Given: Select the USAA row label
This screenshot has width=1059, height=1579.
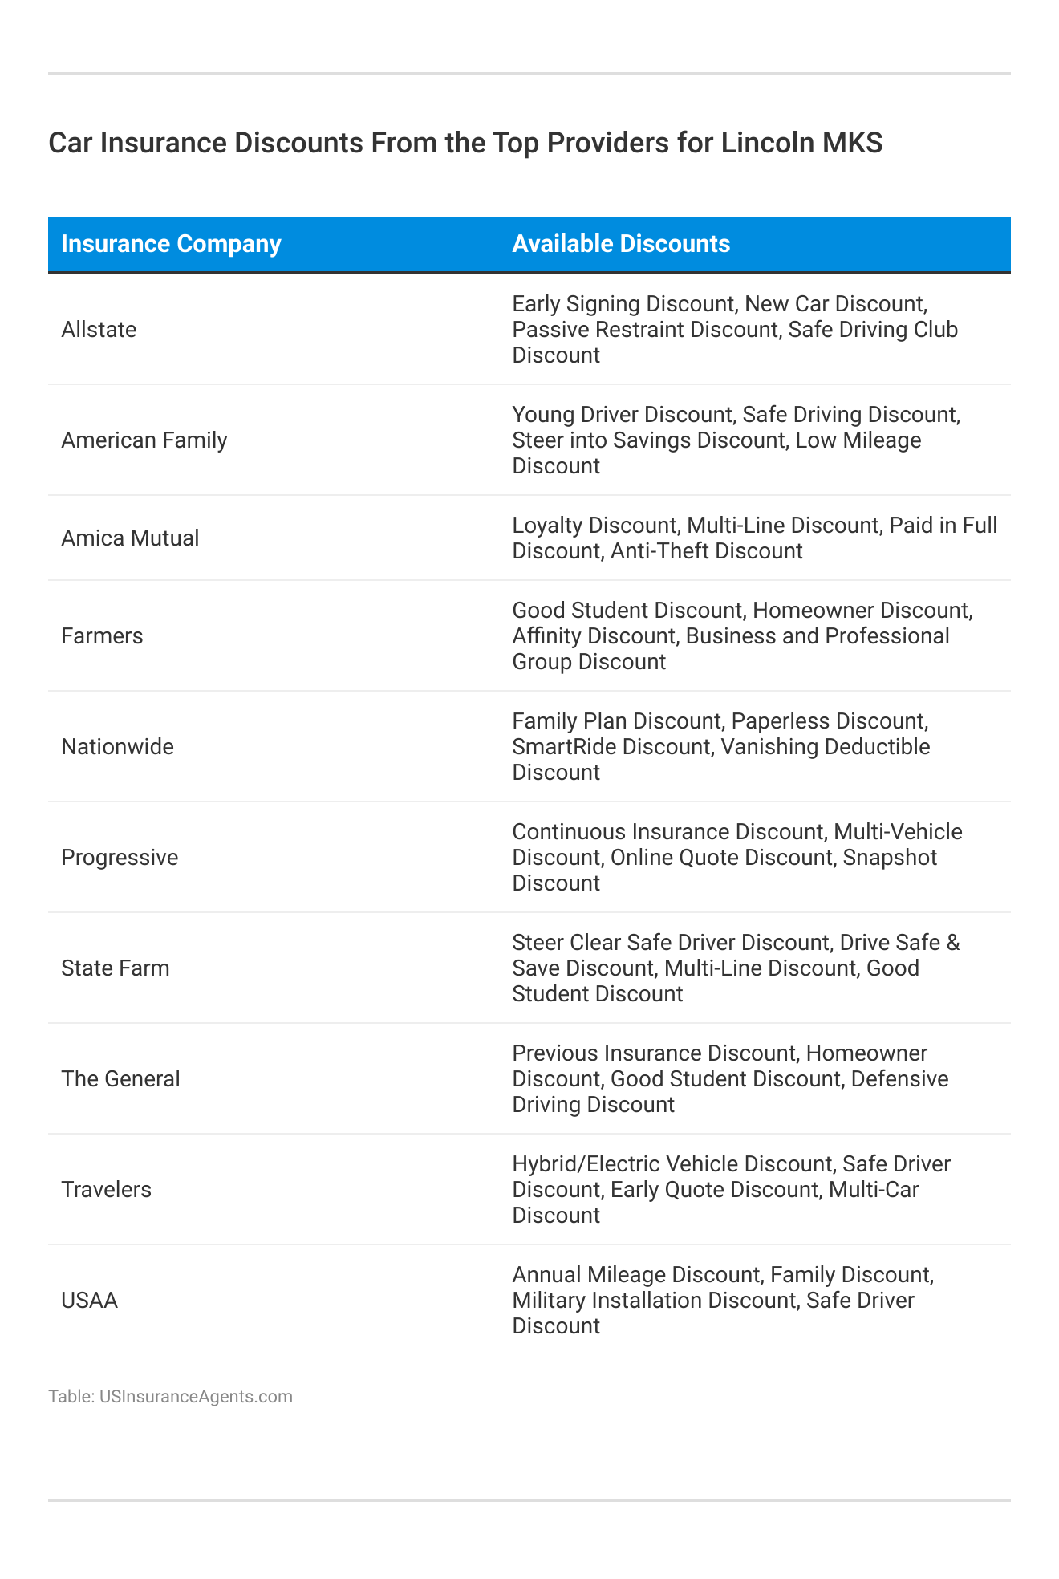Looking at the screenshot, I should click(89, 1301).
